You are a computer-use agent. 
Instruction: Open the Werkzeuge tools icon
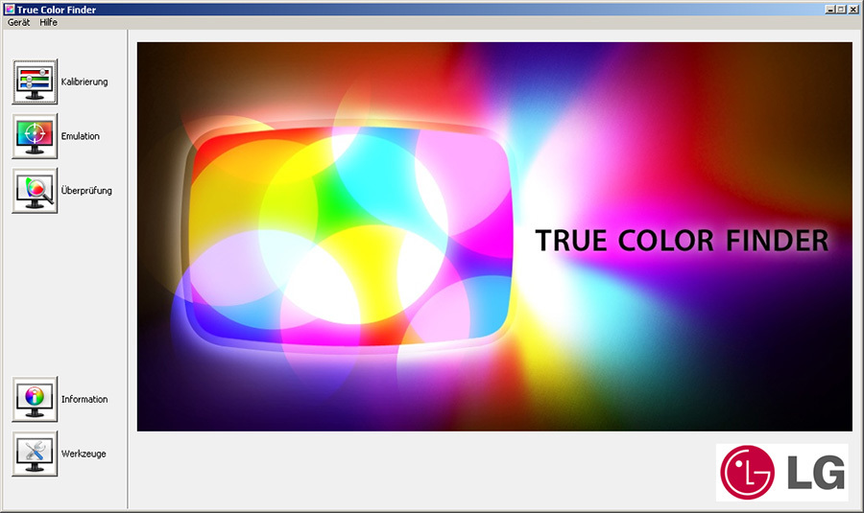click(35, 454)
